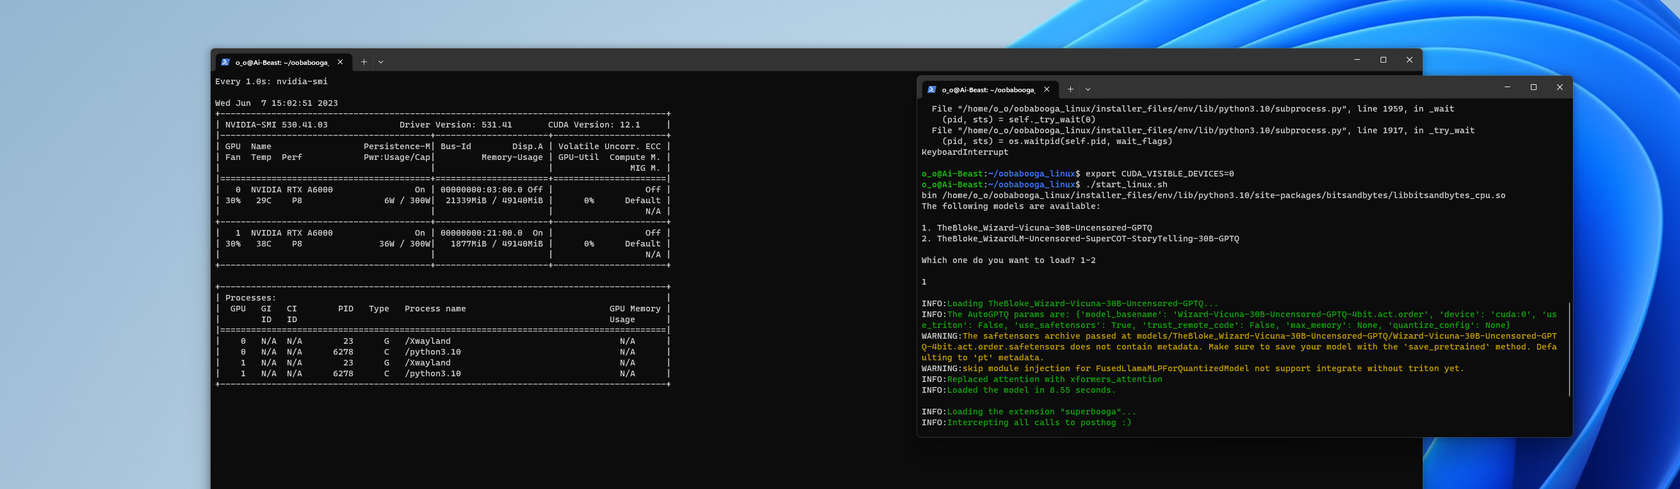The image size is (1680, 489).
Task: Click 'Replaced attention with xformers_attention' line
Action: click(x=1041, y=380)
